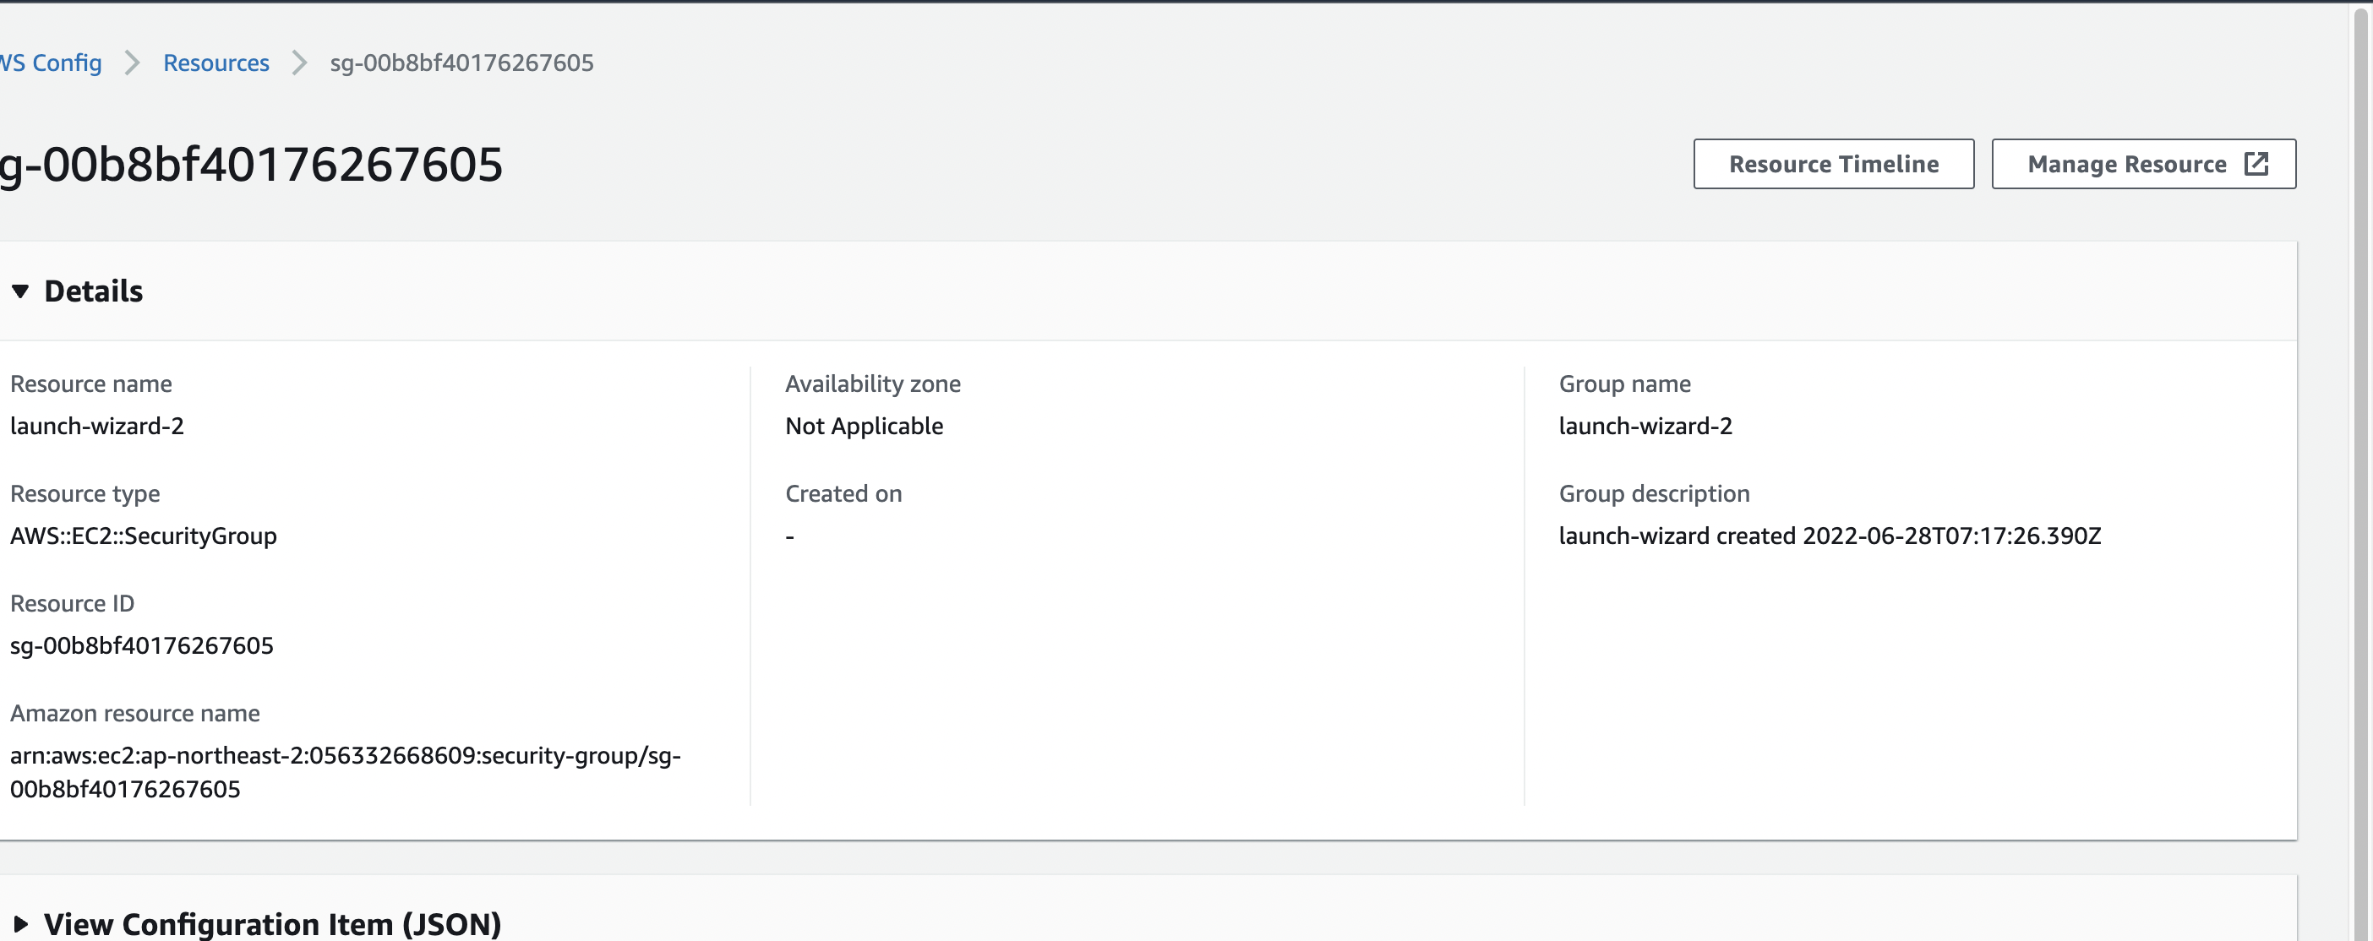Screen dimensions: 2373x941
Task: Click the Group description label
Action: (x=1655, y=493)
